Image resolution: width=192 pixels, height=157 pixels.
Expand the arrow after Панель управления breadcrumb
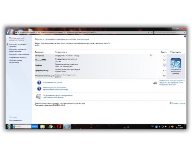[36, 32]
